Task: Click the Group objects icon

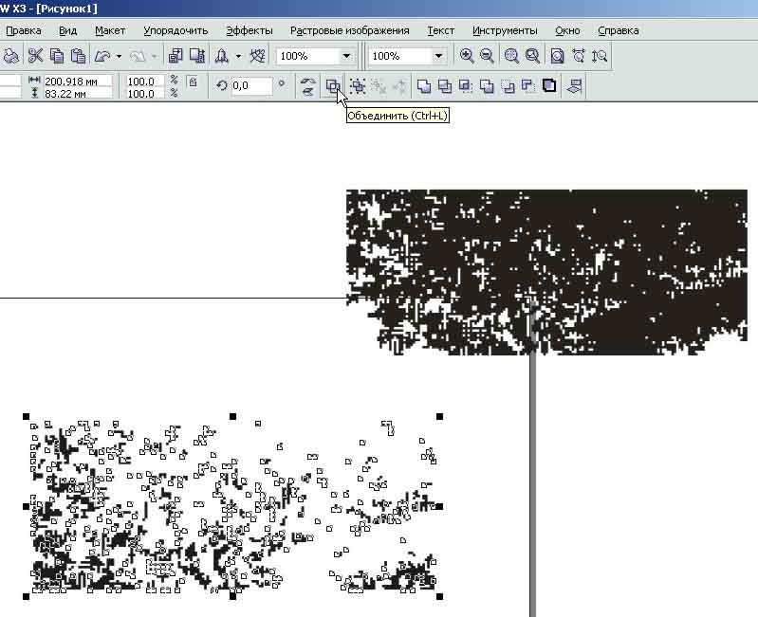Action: (358, 86)
